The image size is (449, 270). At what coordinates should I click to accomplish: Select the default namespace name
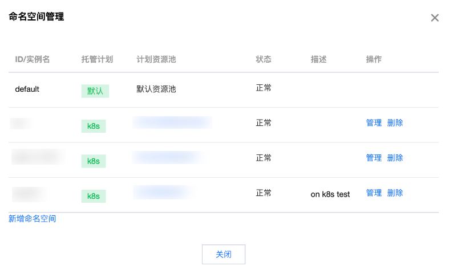point(27,89)
